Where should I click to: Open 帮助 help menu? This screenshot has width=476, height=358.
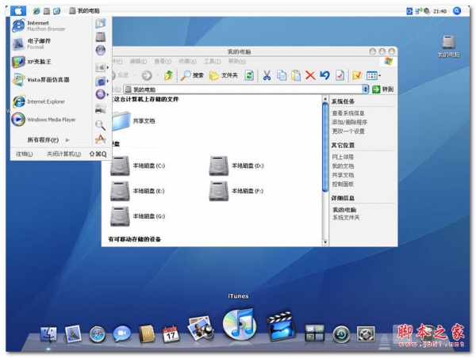236,62
